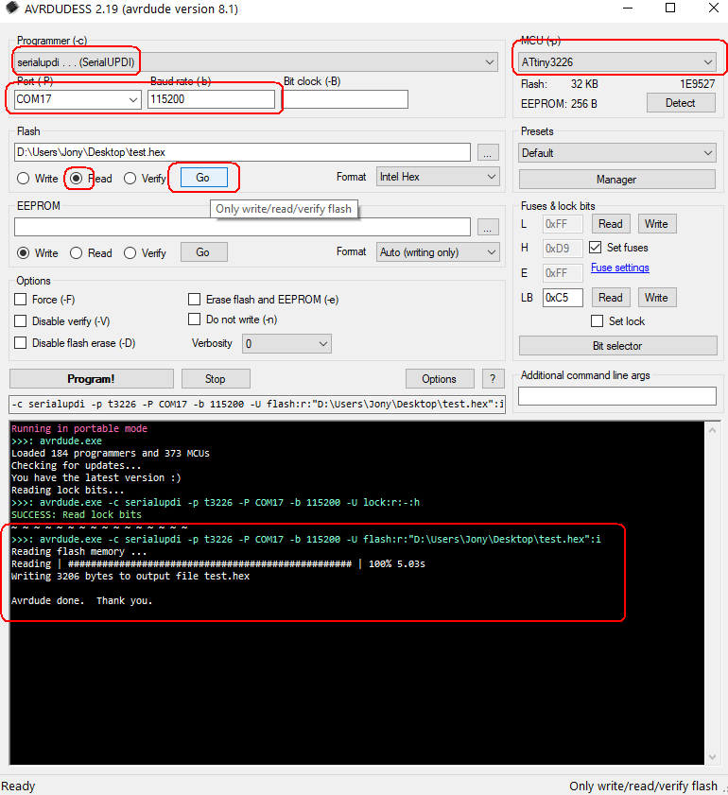This screenshot has width=728, height=795.
Task: Click the Ready status bar text
Action: click(19, 786)
